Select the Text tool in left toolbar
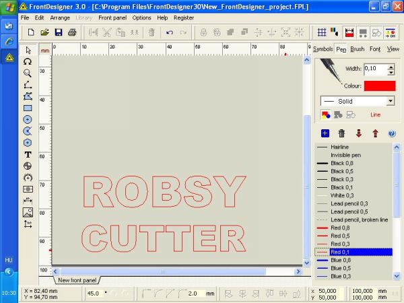 click(28, 154)
